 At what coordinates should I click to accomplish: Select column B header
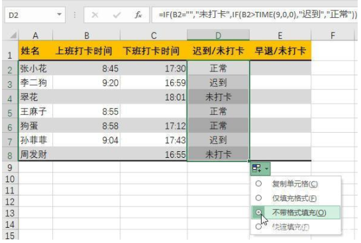tap(86, 36)
